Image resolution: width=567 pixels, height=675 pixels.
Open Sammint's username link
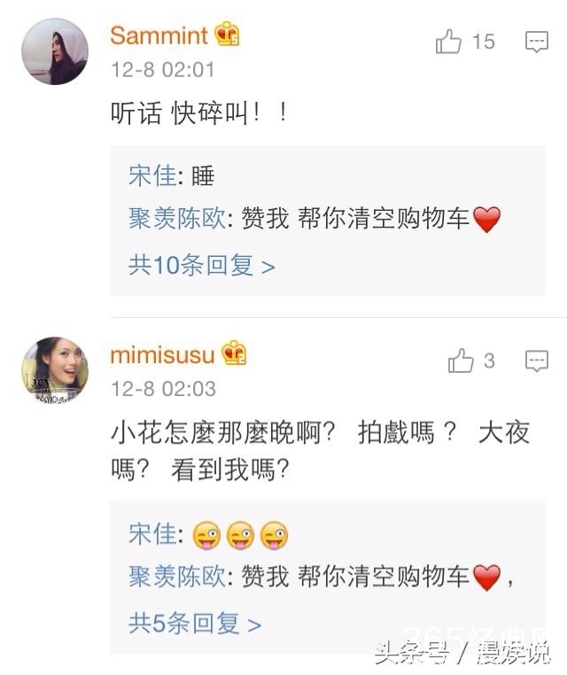(x=159, y=35)
